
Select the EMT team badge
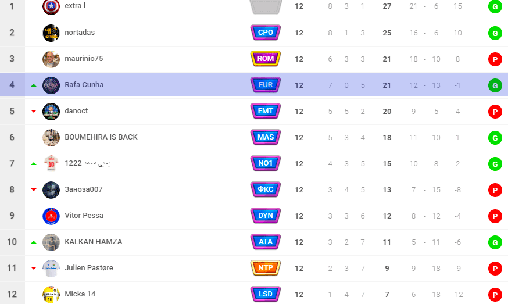pyautogui.click(x=266, y=111)
